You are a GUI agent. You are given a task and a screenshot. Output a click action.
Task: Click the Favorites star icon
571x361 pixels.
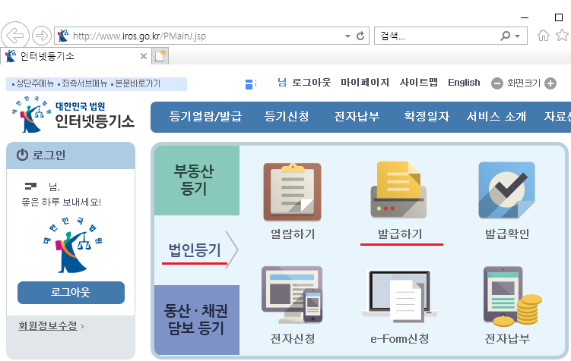[562, 35]
